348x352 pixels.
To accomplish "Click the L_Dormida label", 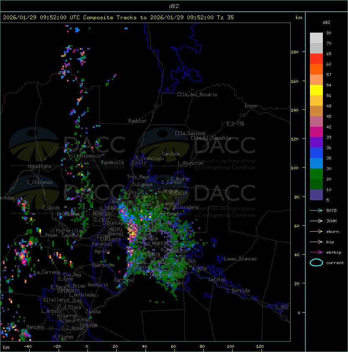I will pyautogui.click(x=238, y=291).
